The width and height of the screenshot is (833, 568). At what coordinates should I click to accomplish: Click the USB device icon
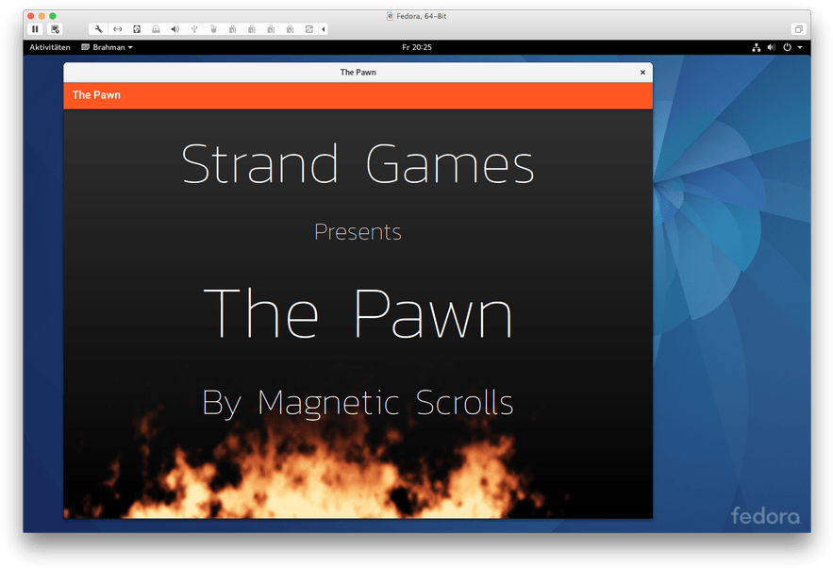[x=194, y=29]
